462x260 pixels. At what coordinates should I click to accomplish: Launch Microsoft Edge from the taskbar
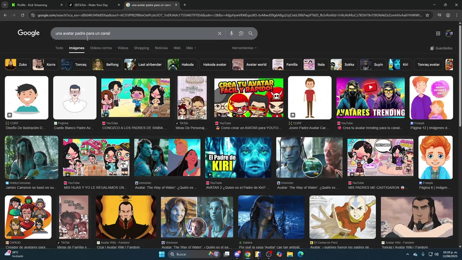point(300,254)
